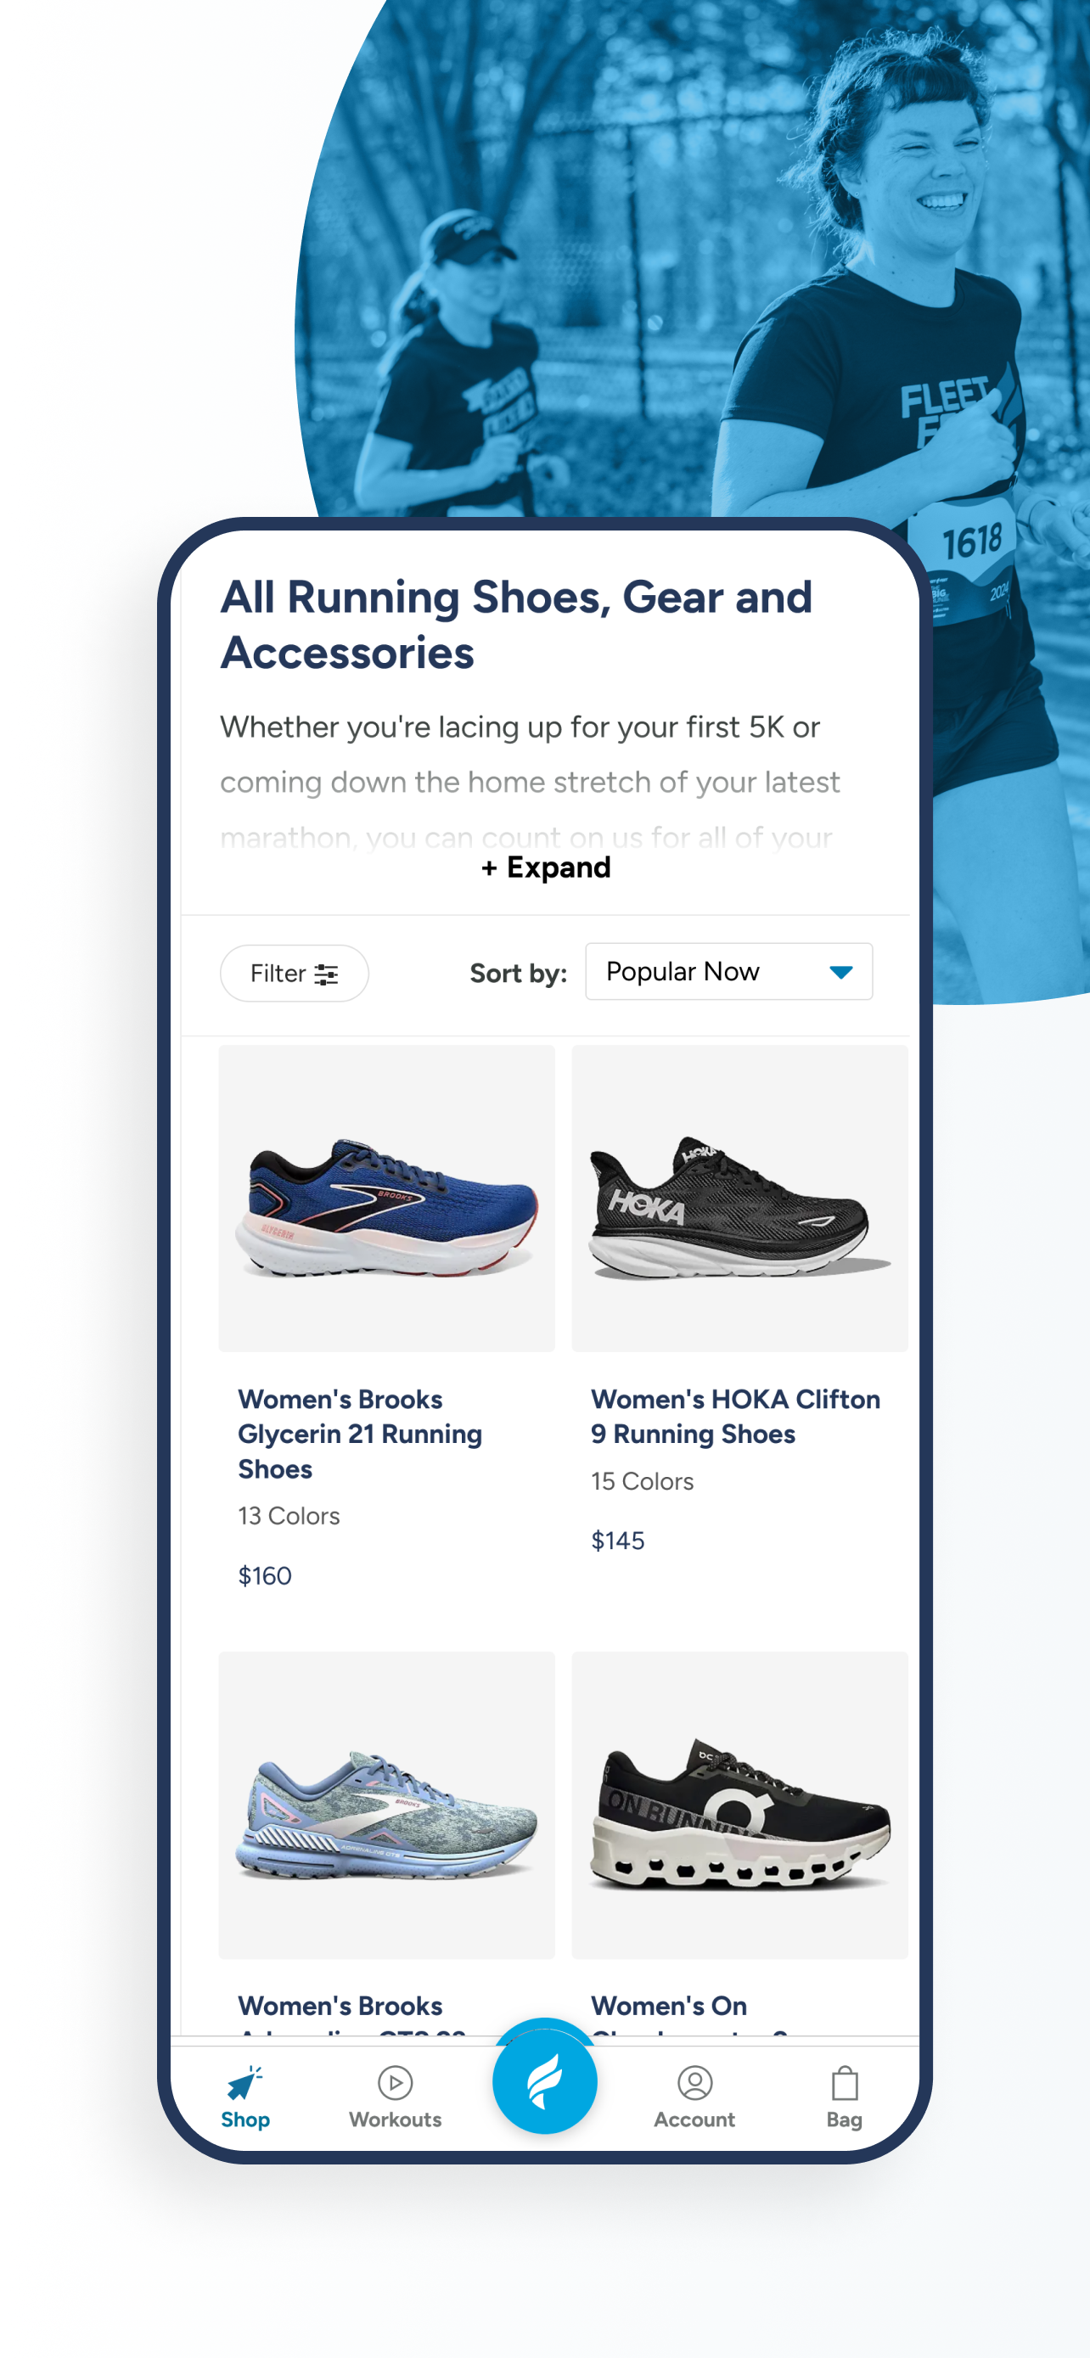
Task: Click the $160 Glycerin price
Action: coord(265,1575)
